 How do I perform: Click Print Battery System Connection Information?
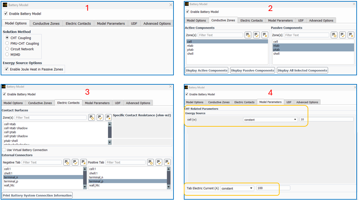pyautogui.click(x=37, y=195)
